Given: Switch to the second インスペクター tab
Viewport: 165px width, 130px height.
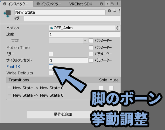Looking at the screenshot, I should [49, 4].
